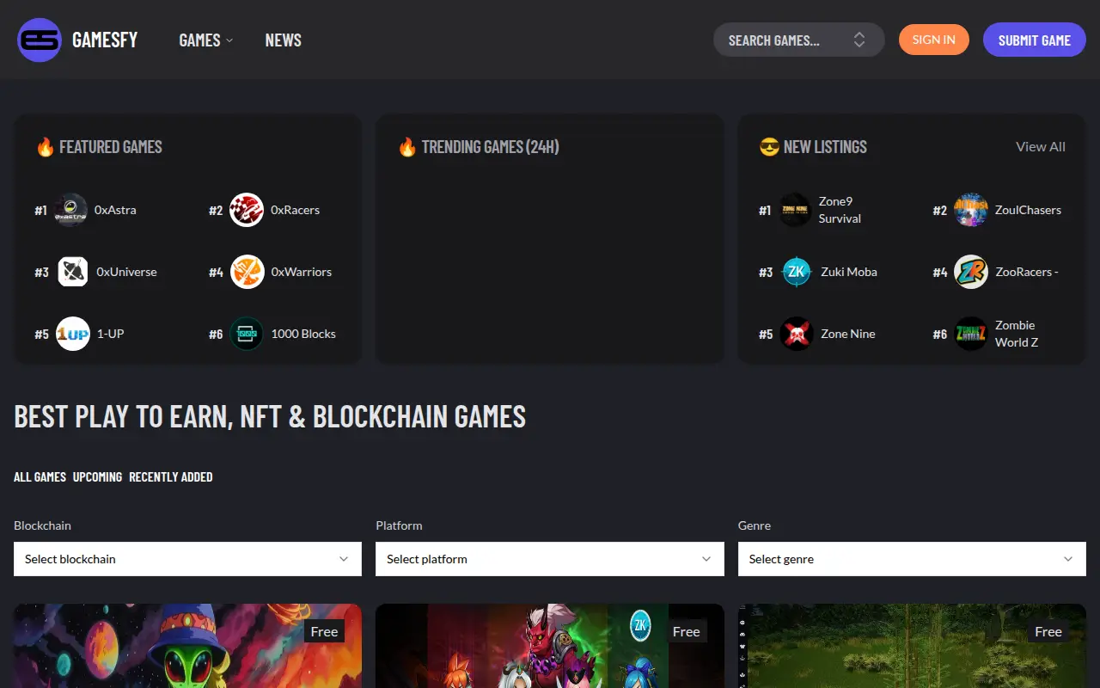Open the 0xUniverse game icon
The height and width of the screenshot is (688, 1100).
[73, 272]
